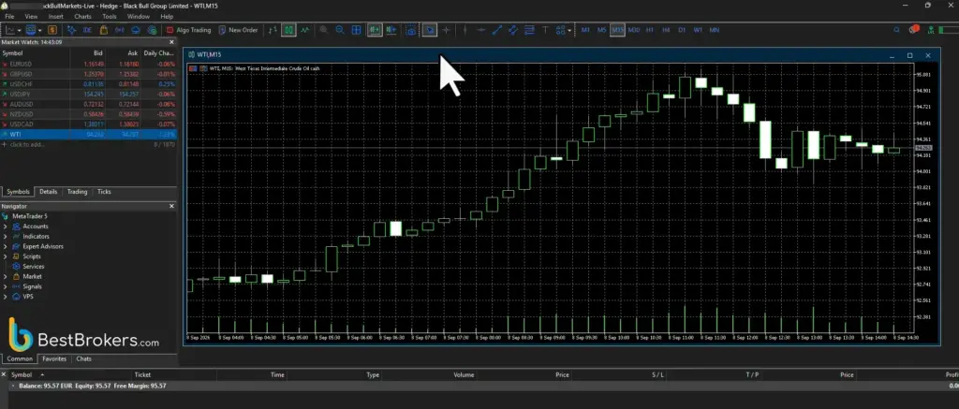Image resolution: width=959 pixels, height=409 pixels.
Task: Set timeframe to MN
Action: click(x=714, y=30)
